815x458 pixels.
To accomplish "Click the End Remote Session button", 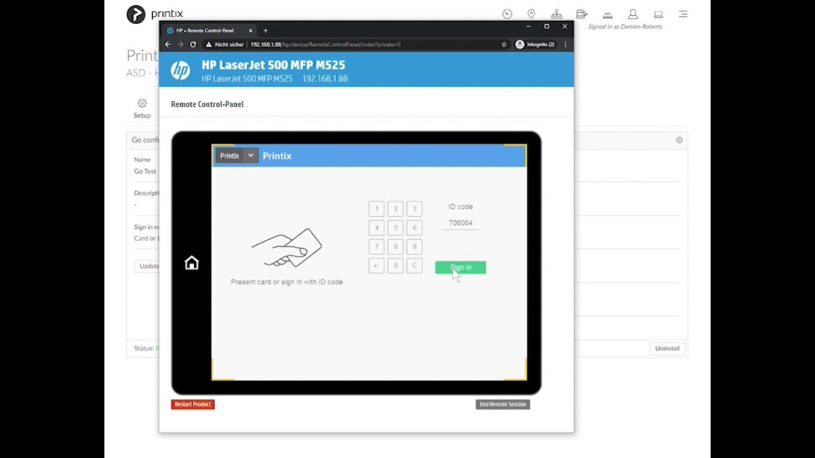I will pos(503,404).
